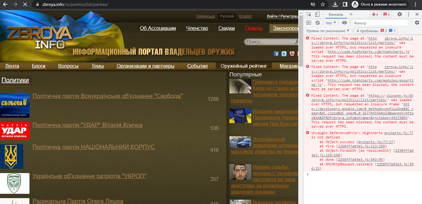This screenshot has height=204, width=422.
Task: Open console settings gear beside the filter
Action: tap(417, 23)
